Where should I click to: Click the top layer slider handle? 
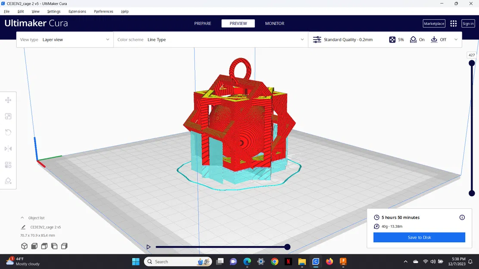472,63
